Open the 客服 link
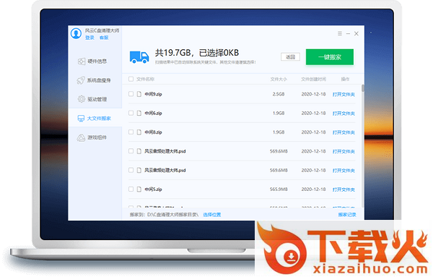 click(x=104, y=38)
